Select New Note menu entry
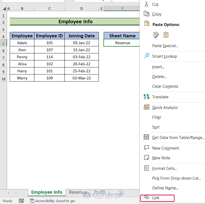The width and height of the screenshot is (205, 204). [161, 158]
